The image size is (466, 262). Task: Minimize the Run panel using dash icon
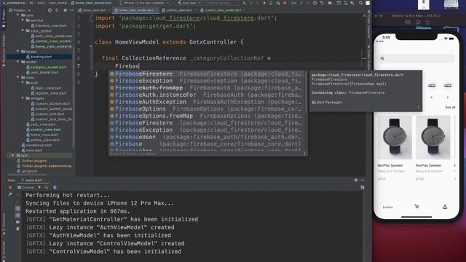(363, 180)
